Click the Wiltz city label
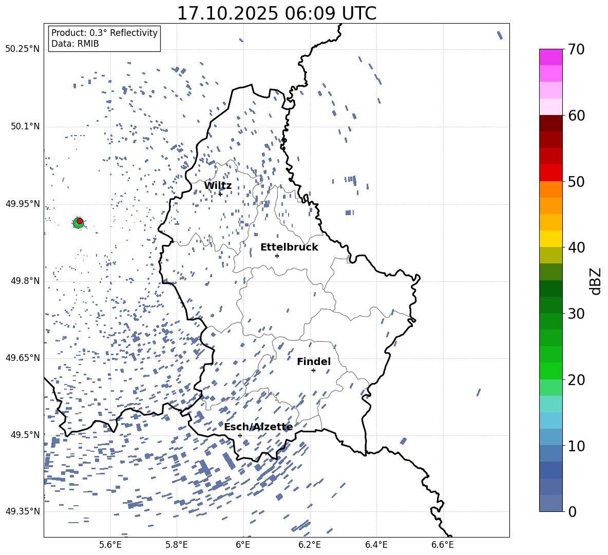This screenshot has width=608, height=555. tap(218, 186)
